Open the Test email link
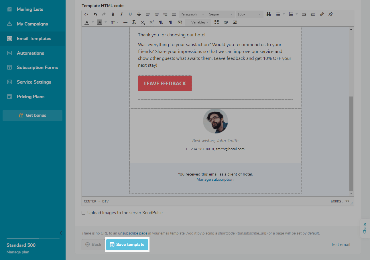The width and height of the screenshot is (370, 260). coord(341,245)
